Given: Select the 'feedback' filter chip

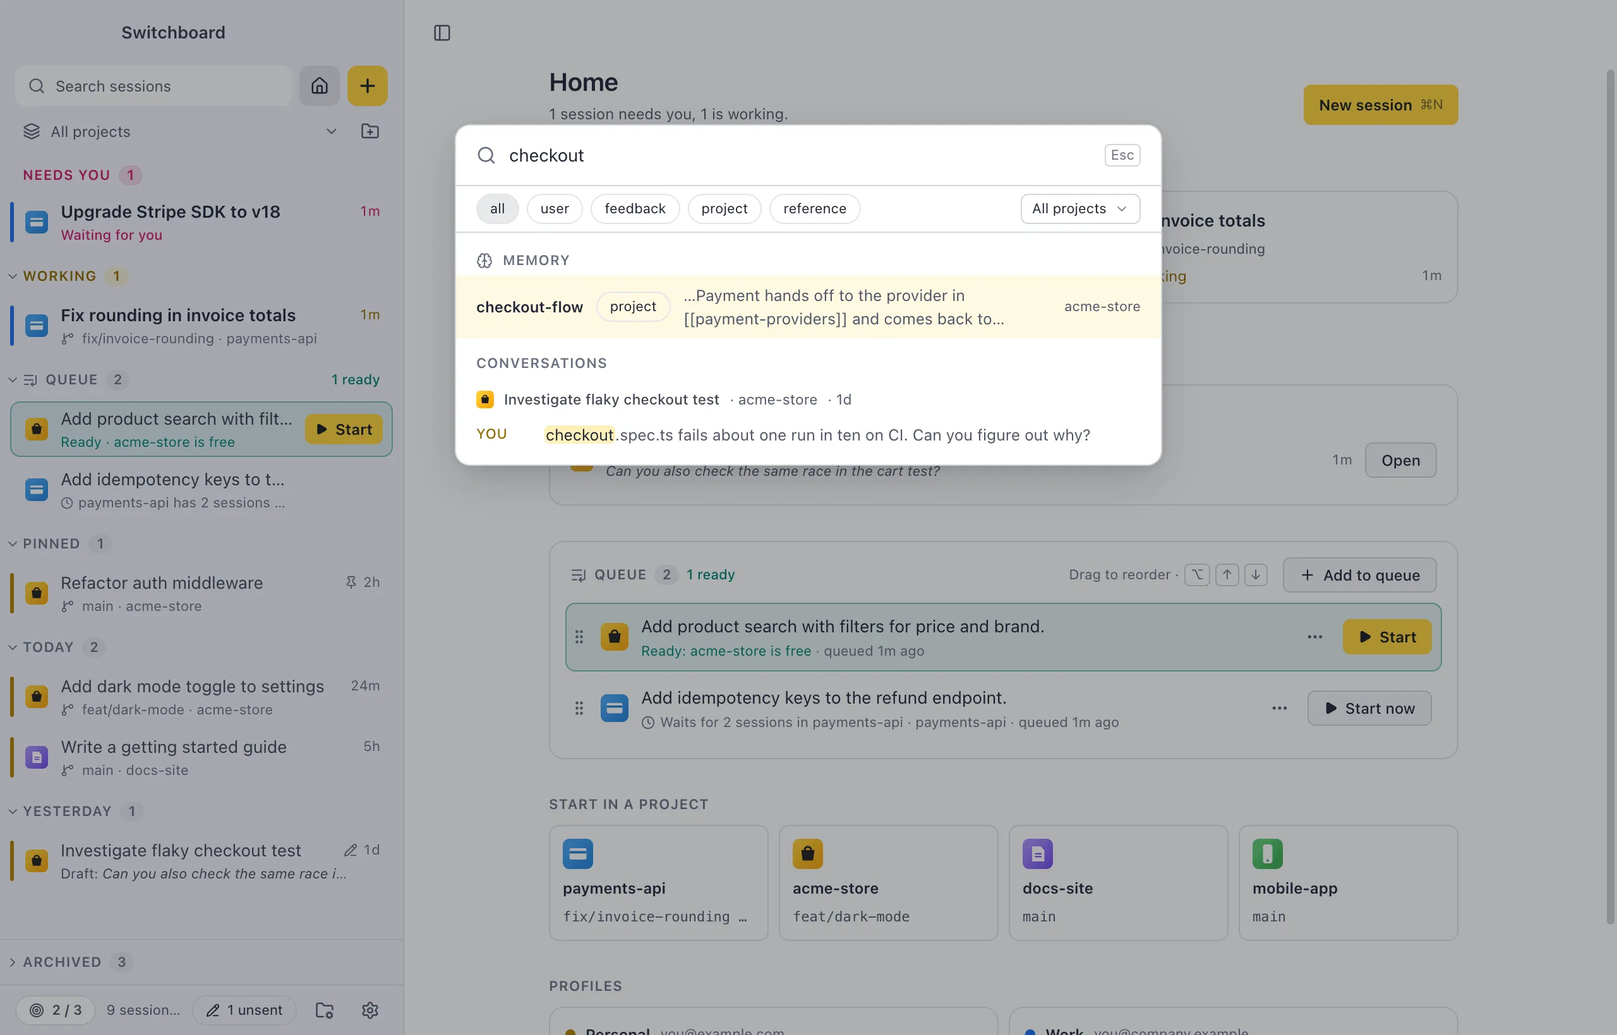Looking at the screenshot, I should pos(635,209).
